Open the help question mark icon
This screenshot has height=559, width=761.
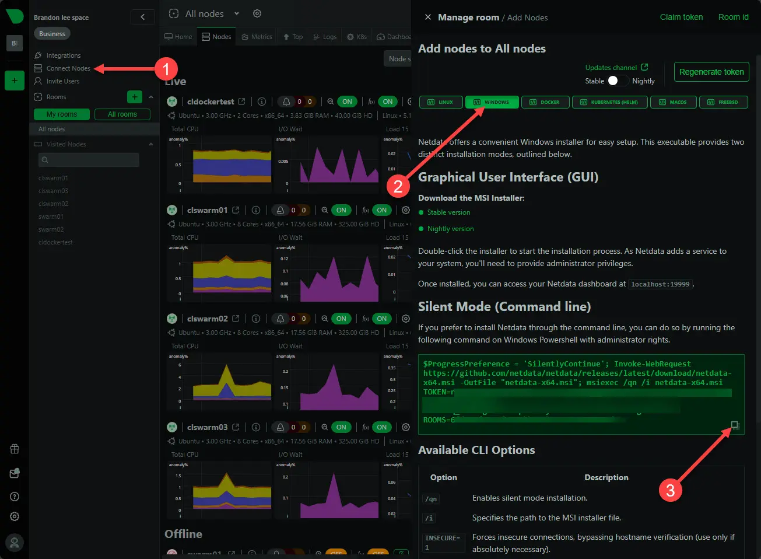[15, 497]
